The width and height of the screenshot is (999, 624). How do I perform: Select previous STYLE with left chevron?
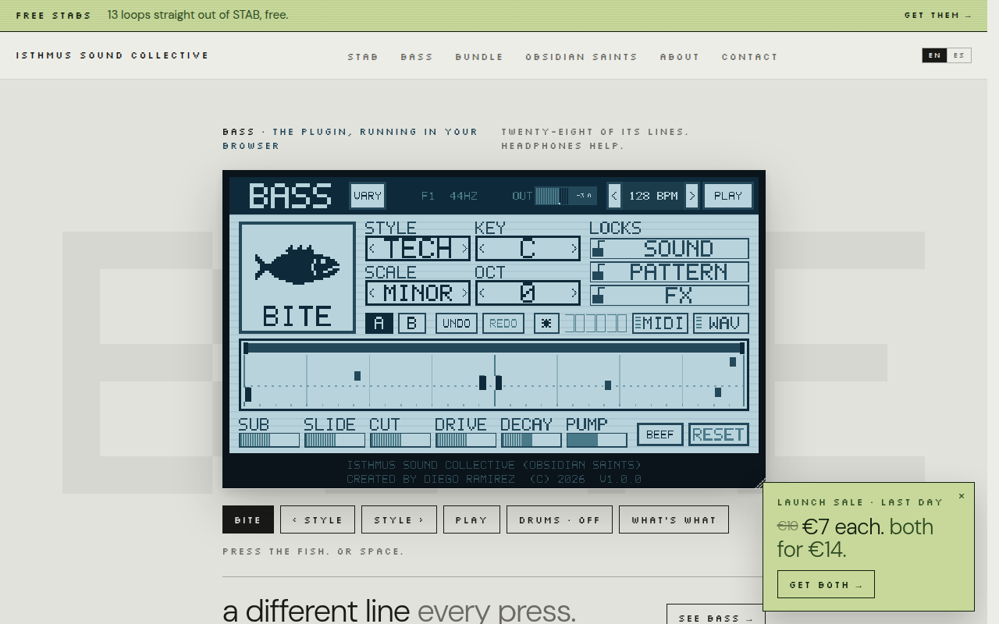[x=372, y=249]
